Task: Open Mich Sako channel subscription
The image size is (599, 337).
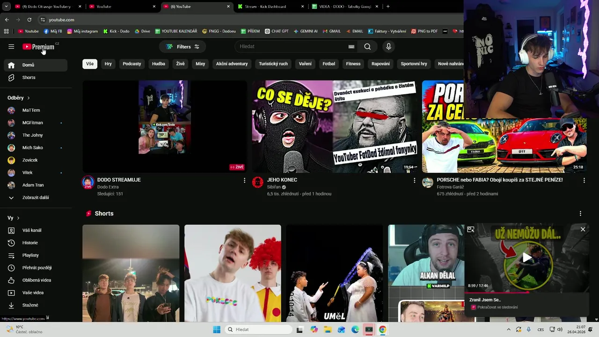Action: (36, 147)
